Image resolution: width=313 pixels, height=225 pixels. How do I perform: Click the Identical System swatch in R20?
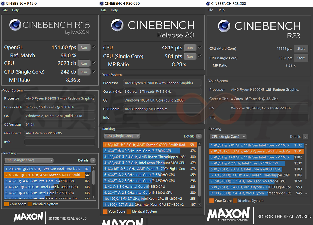pyautogui.click(x=129, y=212)
